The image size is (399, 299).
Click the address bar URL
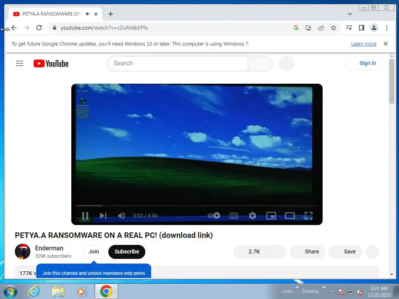(x=104, y=28)
